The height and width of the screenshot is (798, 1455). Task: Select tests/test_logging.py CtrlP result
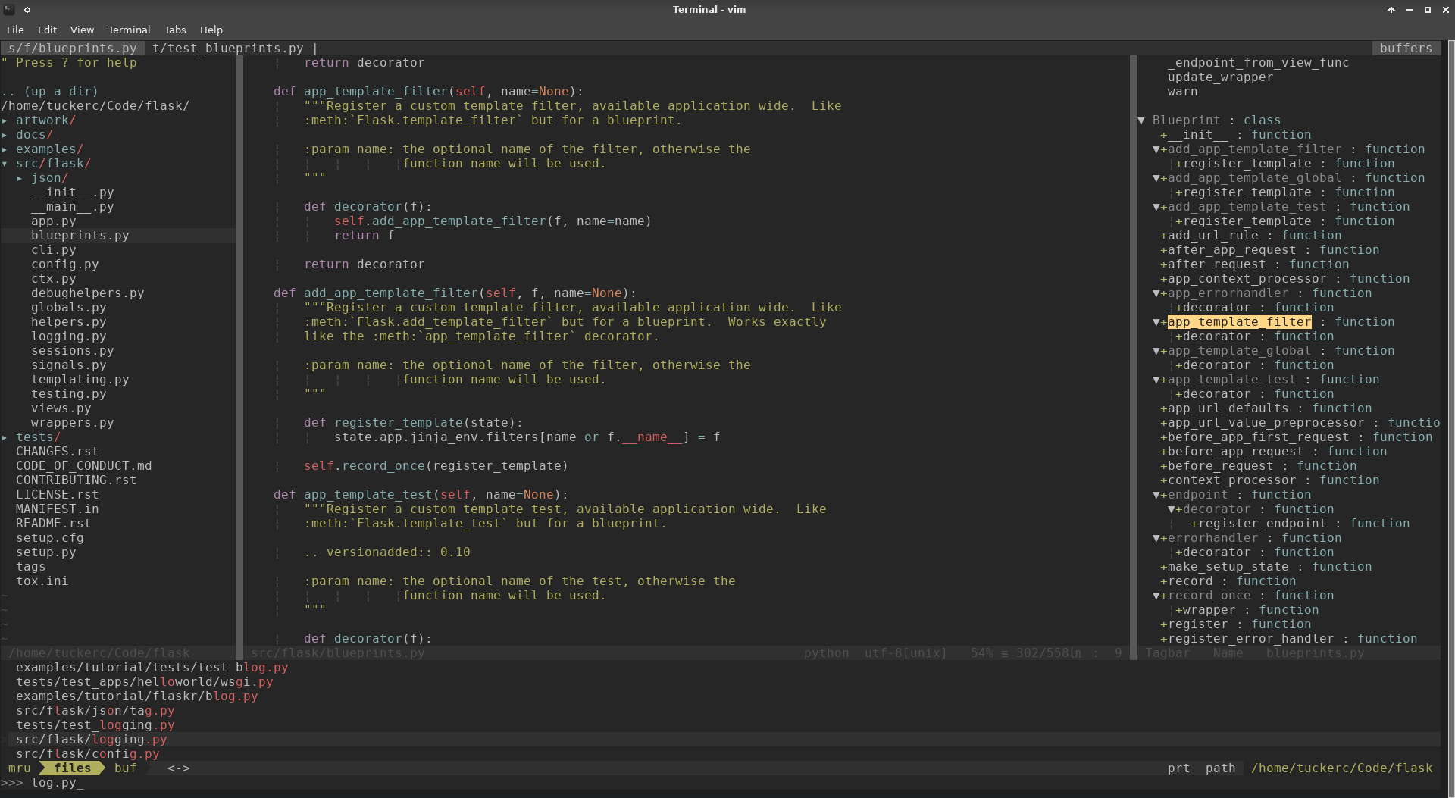click(x=95, y=725)
